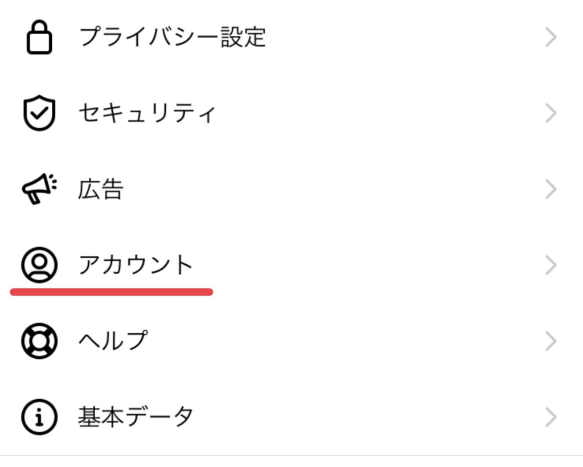Viewport: 583px width, 467px height.
Task: Click the red underline below アカウント
Action: tap(112, 292)
